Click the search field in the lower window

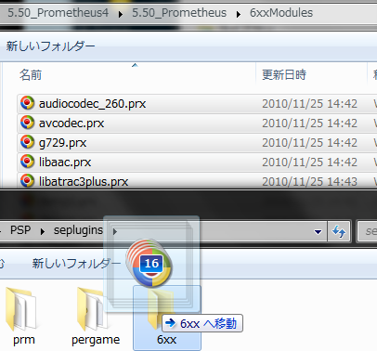[368, 231]
